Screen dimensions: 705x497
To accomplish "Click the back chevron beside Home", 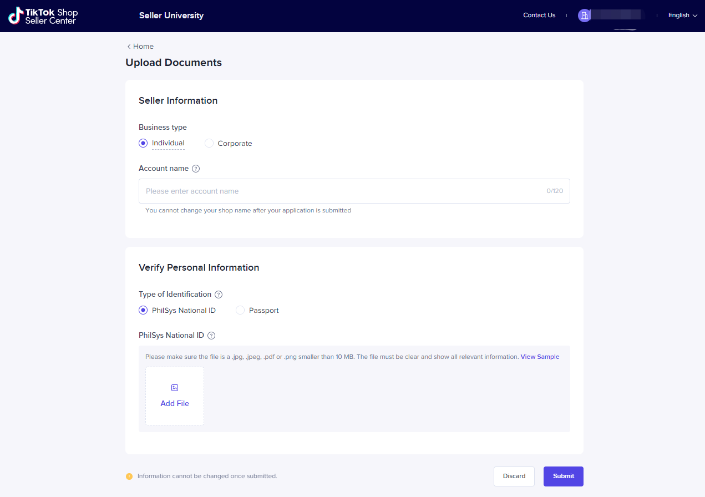I will [129, 47].
